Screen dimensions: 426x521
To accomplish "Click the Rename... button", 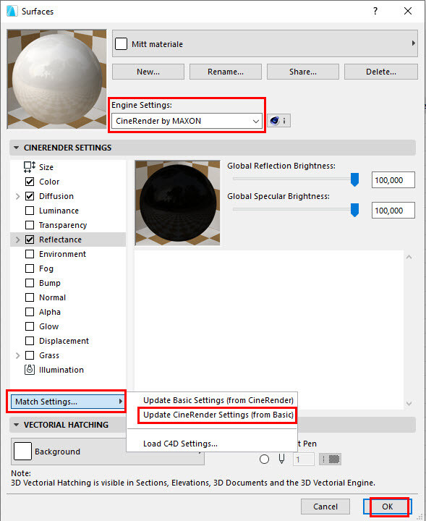I will (226, 72).
